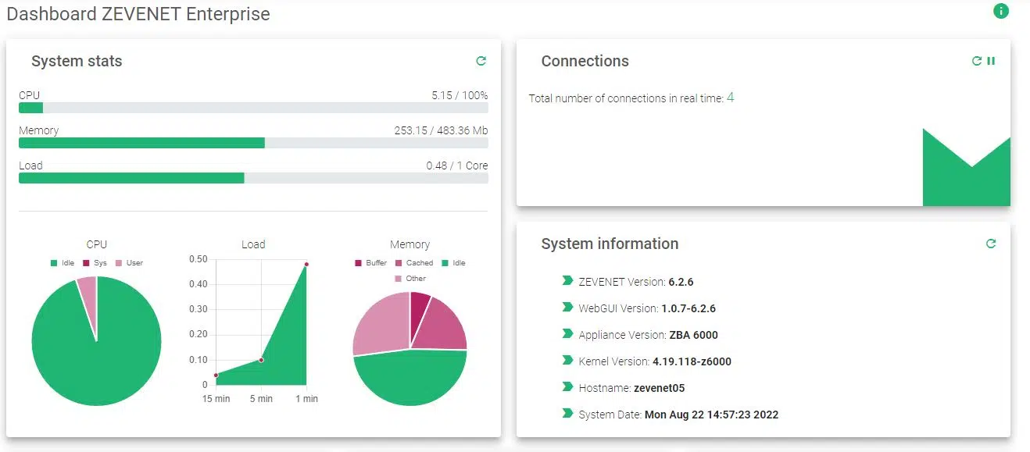
Task: Refresh the System information panel
Action: pos(991,244)
